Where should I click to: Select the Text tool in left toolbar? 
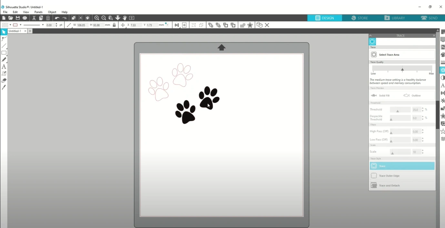pyautogui.click(x=4, y=67)
